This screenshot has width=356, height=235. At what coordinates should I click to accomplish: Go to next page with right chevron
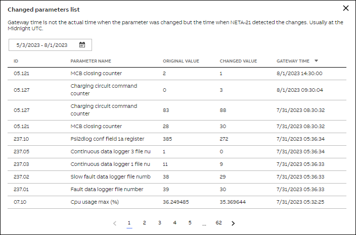233,223
